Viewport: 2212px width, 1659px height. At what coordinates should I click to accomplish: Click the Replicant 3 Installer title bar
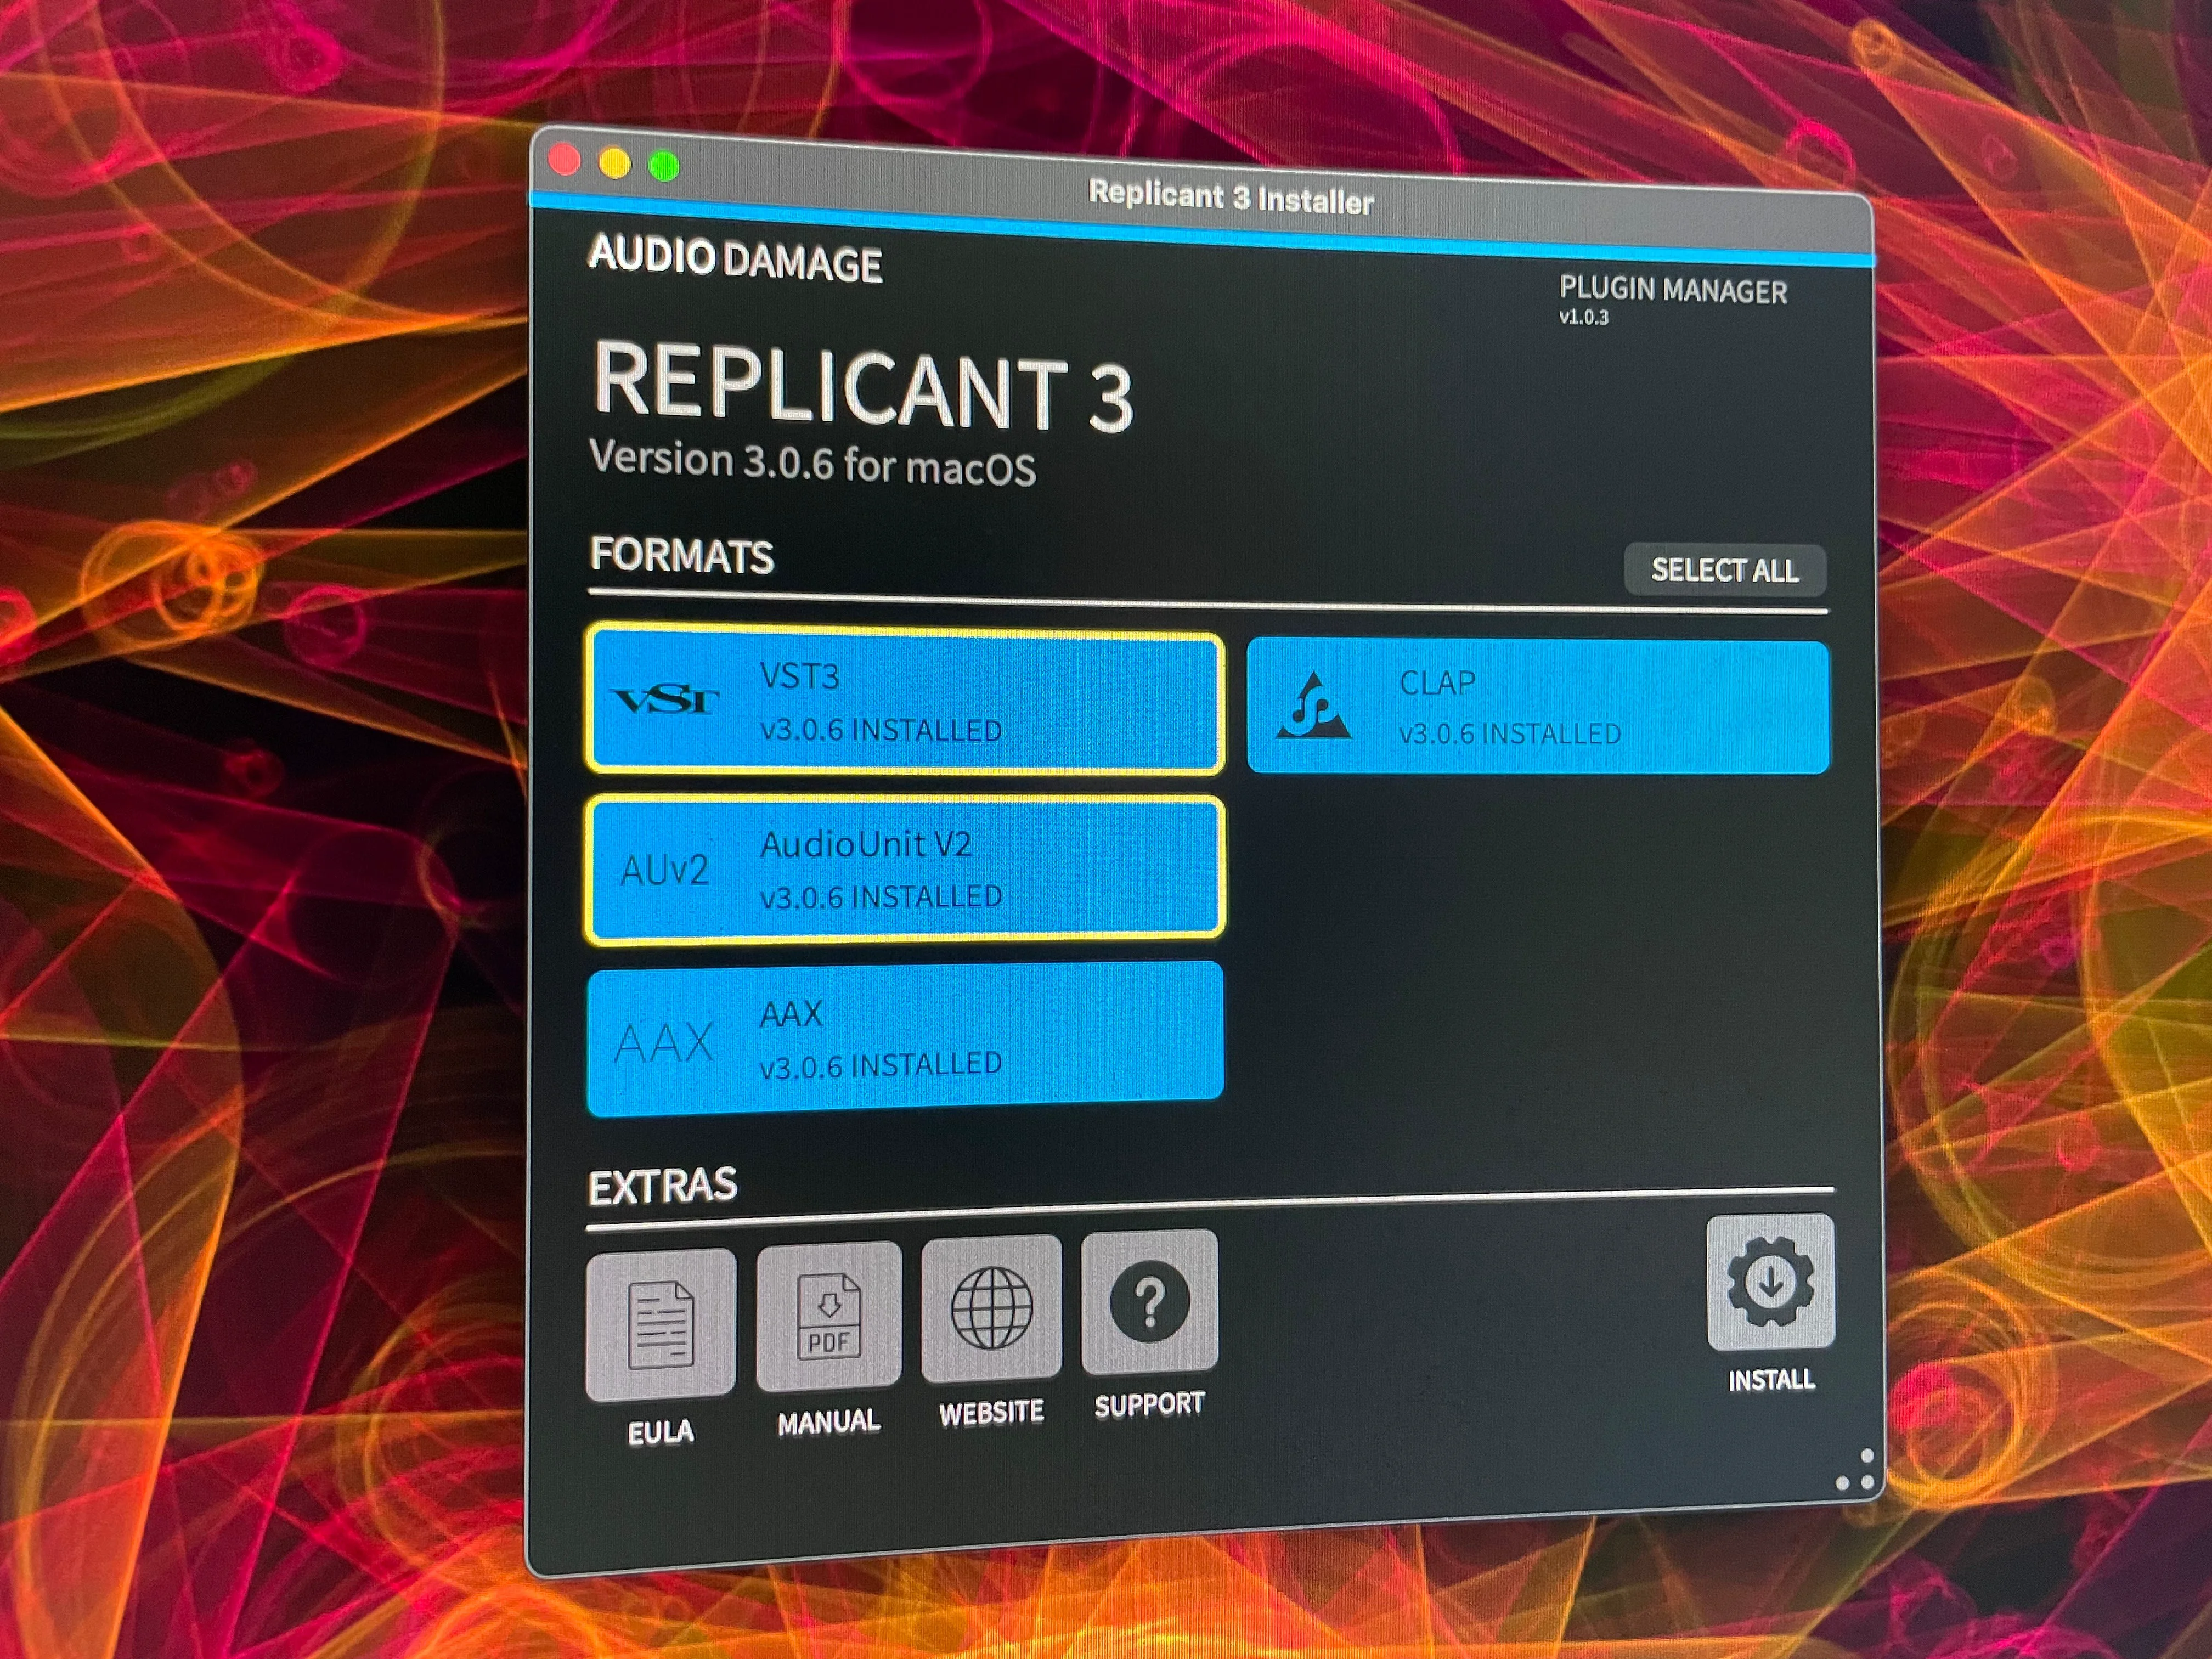tap(1231, 197)
